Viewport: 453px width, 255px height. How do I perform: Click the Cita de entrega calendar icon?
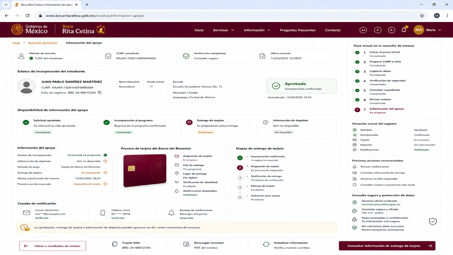click(177, 165)
